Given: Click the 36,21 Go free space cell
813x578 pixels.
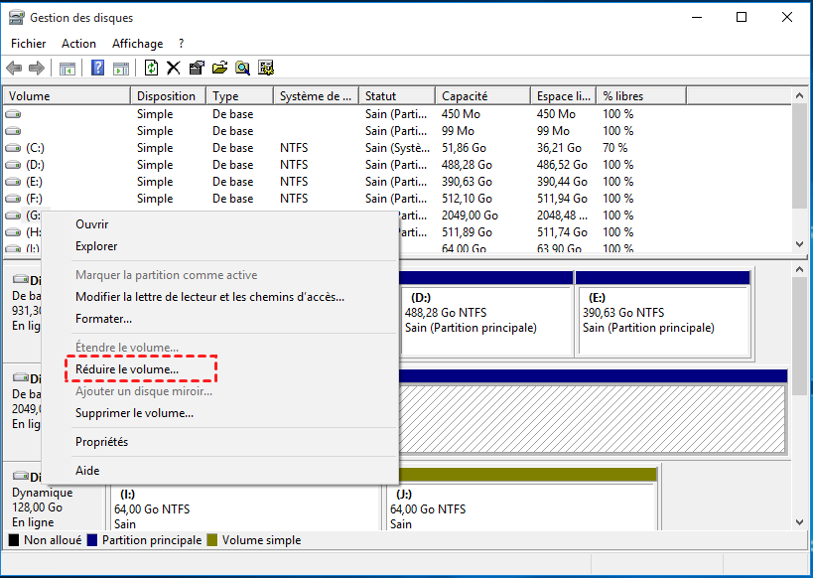Looking at the screenshot, I should pos(559,148).
